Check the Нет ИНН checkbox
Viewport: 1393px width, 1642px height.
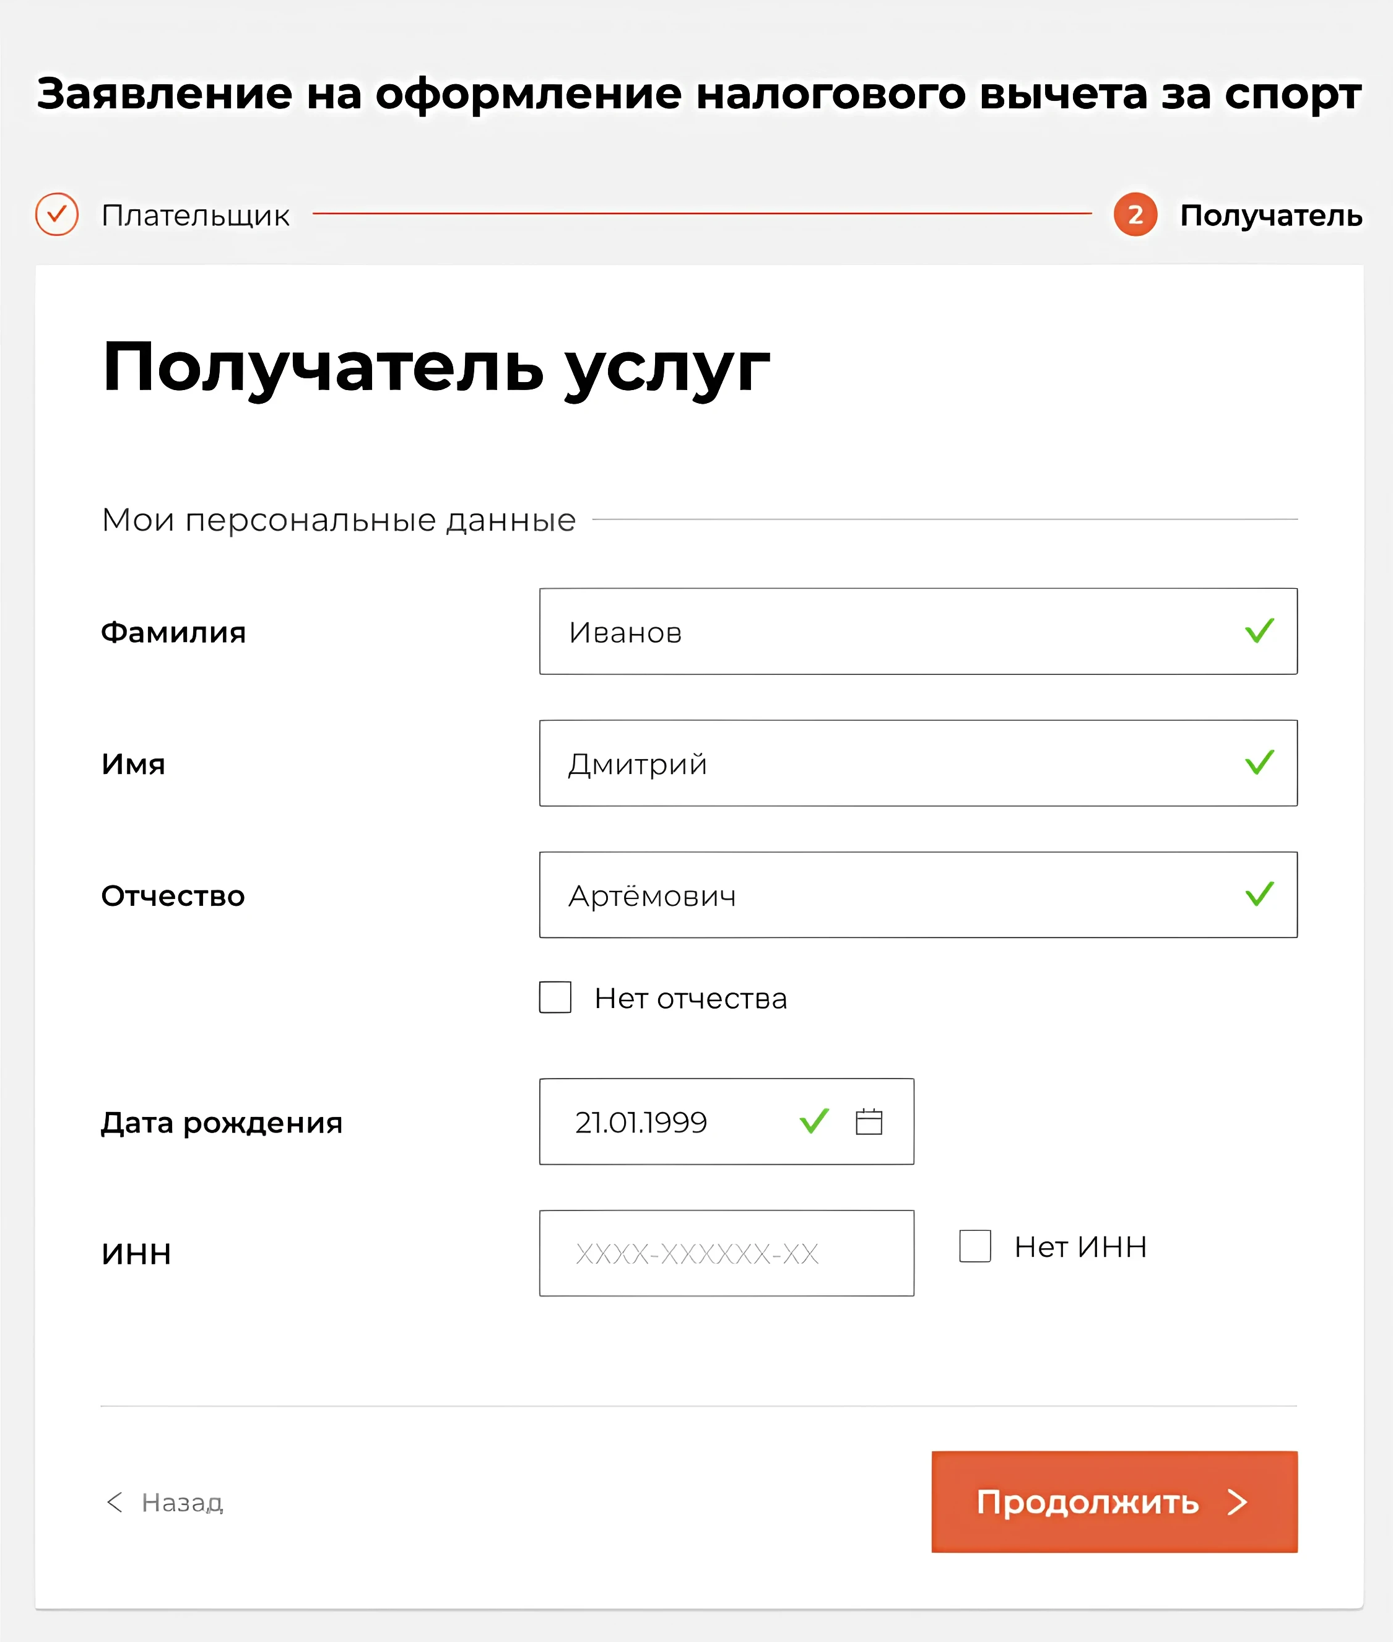pyautogui.click(x=975, y=1246)
